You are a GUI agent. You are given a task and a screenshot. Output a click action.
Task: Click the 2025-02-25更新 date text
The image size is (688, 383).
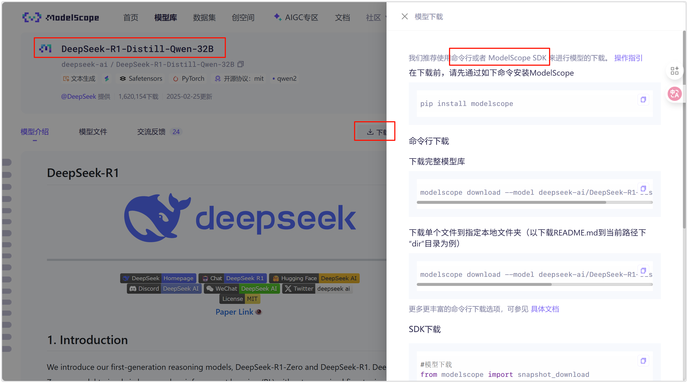(x=189, y=97)
